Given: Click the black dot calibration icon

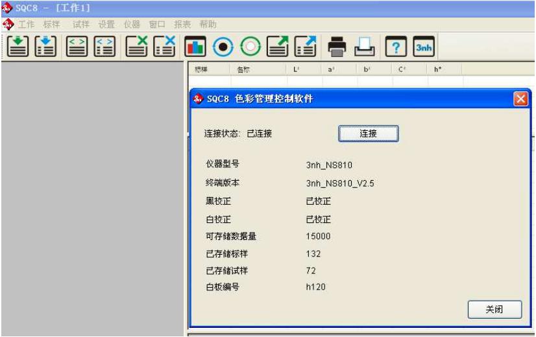Looking at the screenshot, I should point(223,47).
